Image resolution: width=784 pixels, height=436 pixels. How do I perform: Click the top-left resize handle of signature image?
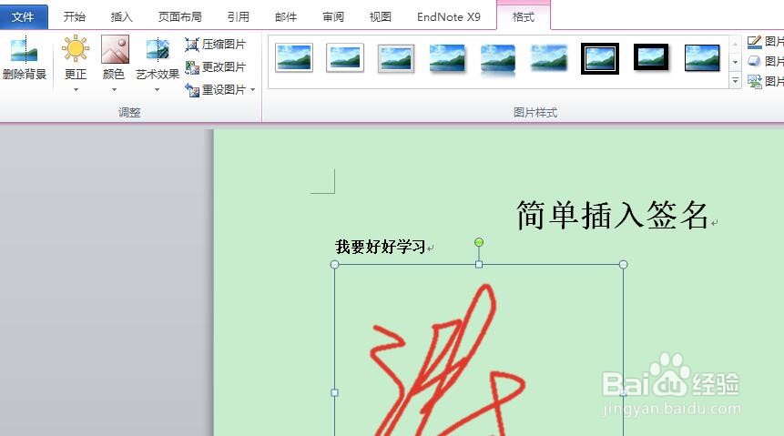pos(335,265)
